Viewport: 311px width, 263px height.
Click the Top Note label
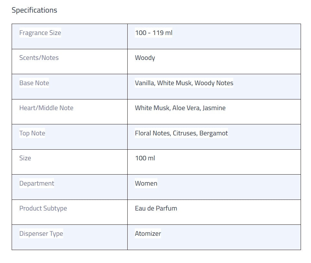click(x=32, y=133)
